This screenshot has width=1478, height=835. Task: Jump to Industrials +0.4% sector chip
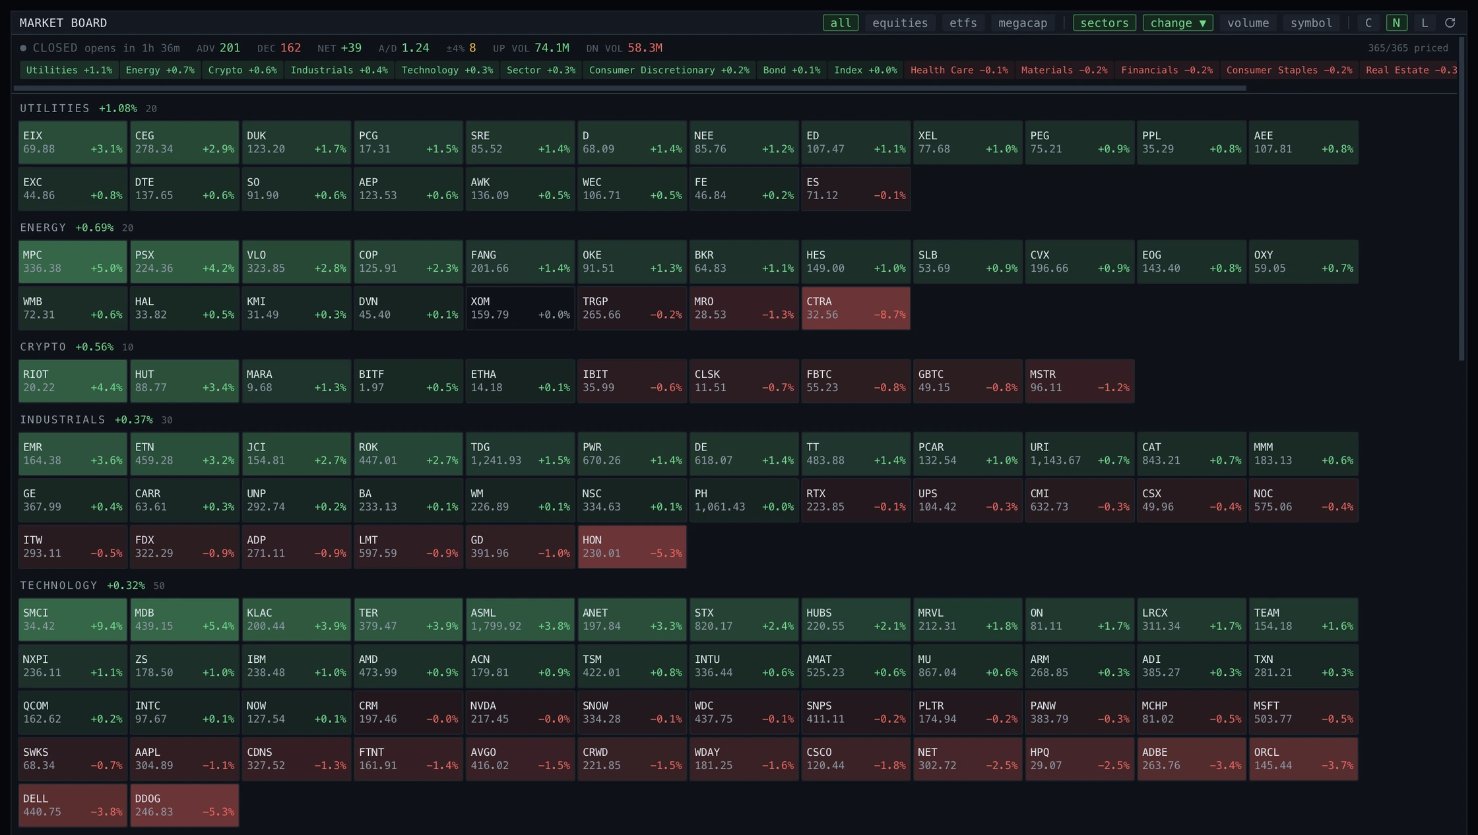339,70
